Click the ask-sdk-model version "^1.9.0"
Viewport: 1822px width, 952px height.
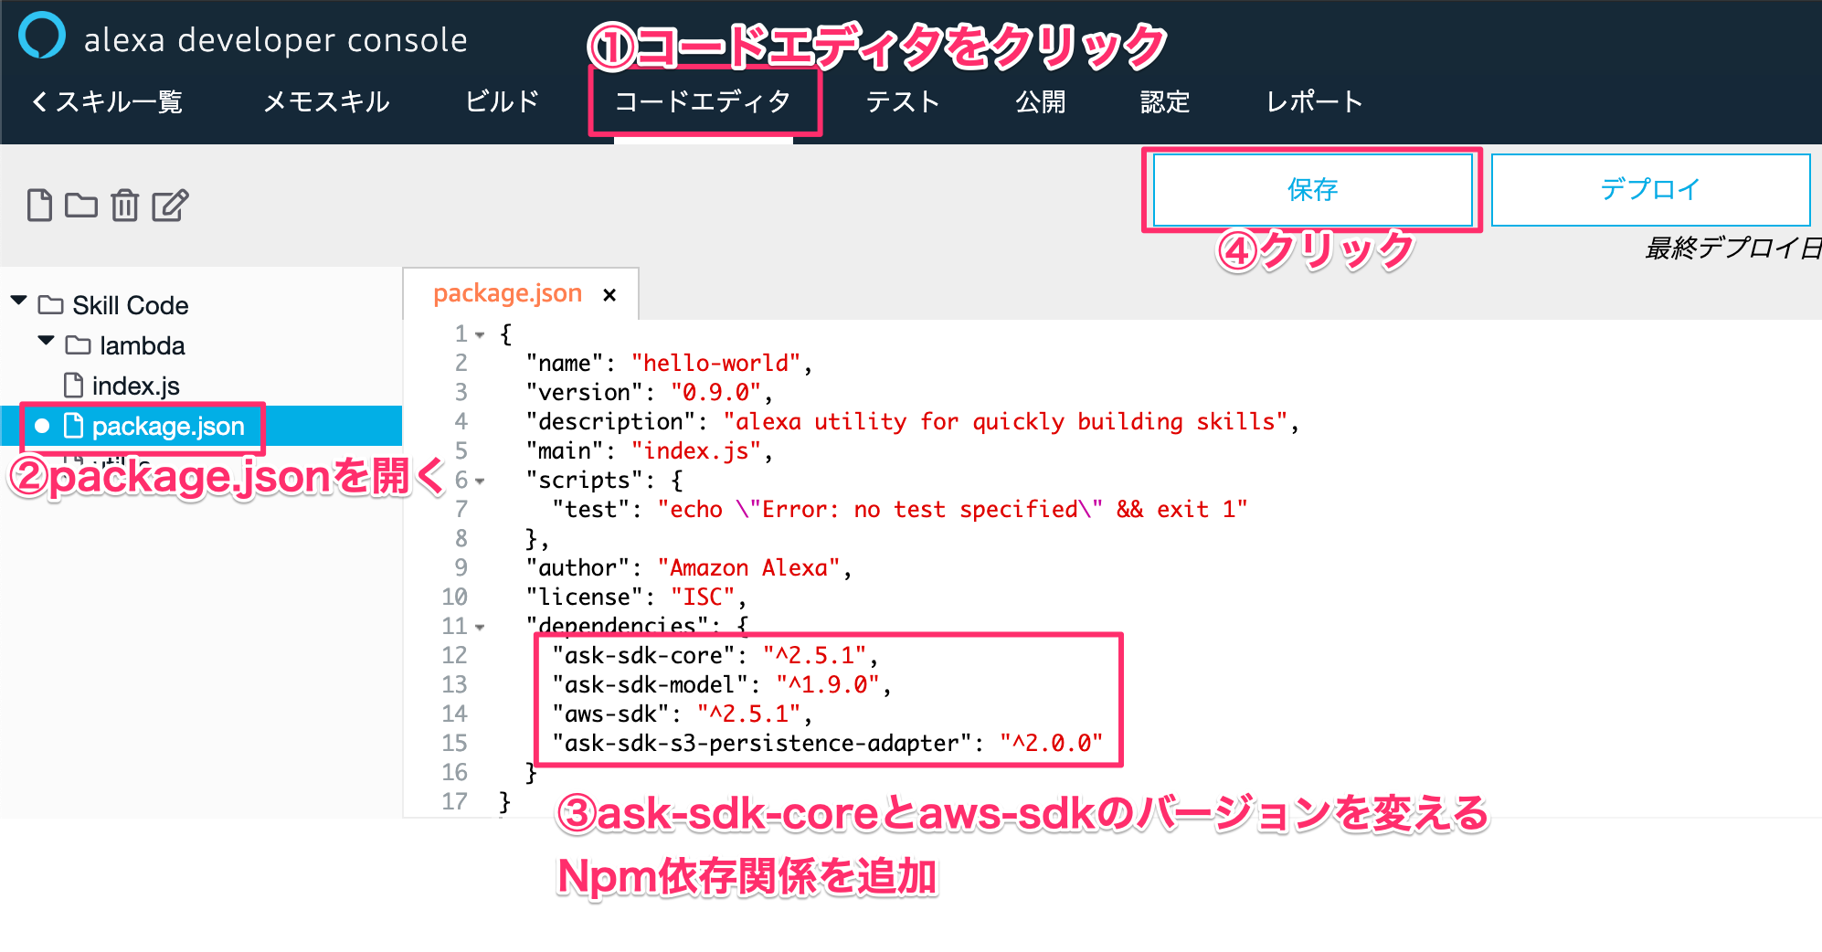click(828, 684)
